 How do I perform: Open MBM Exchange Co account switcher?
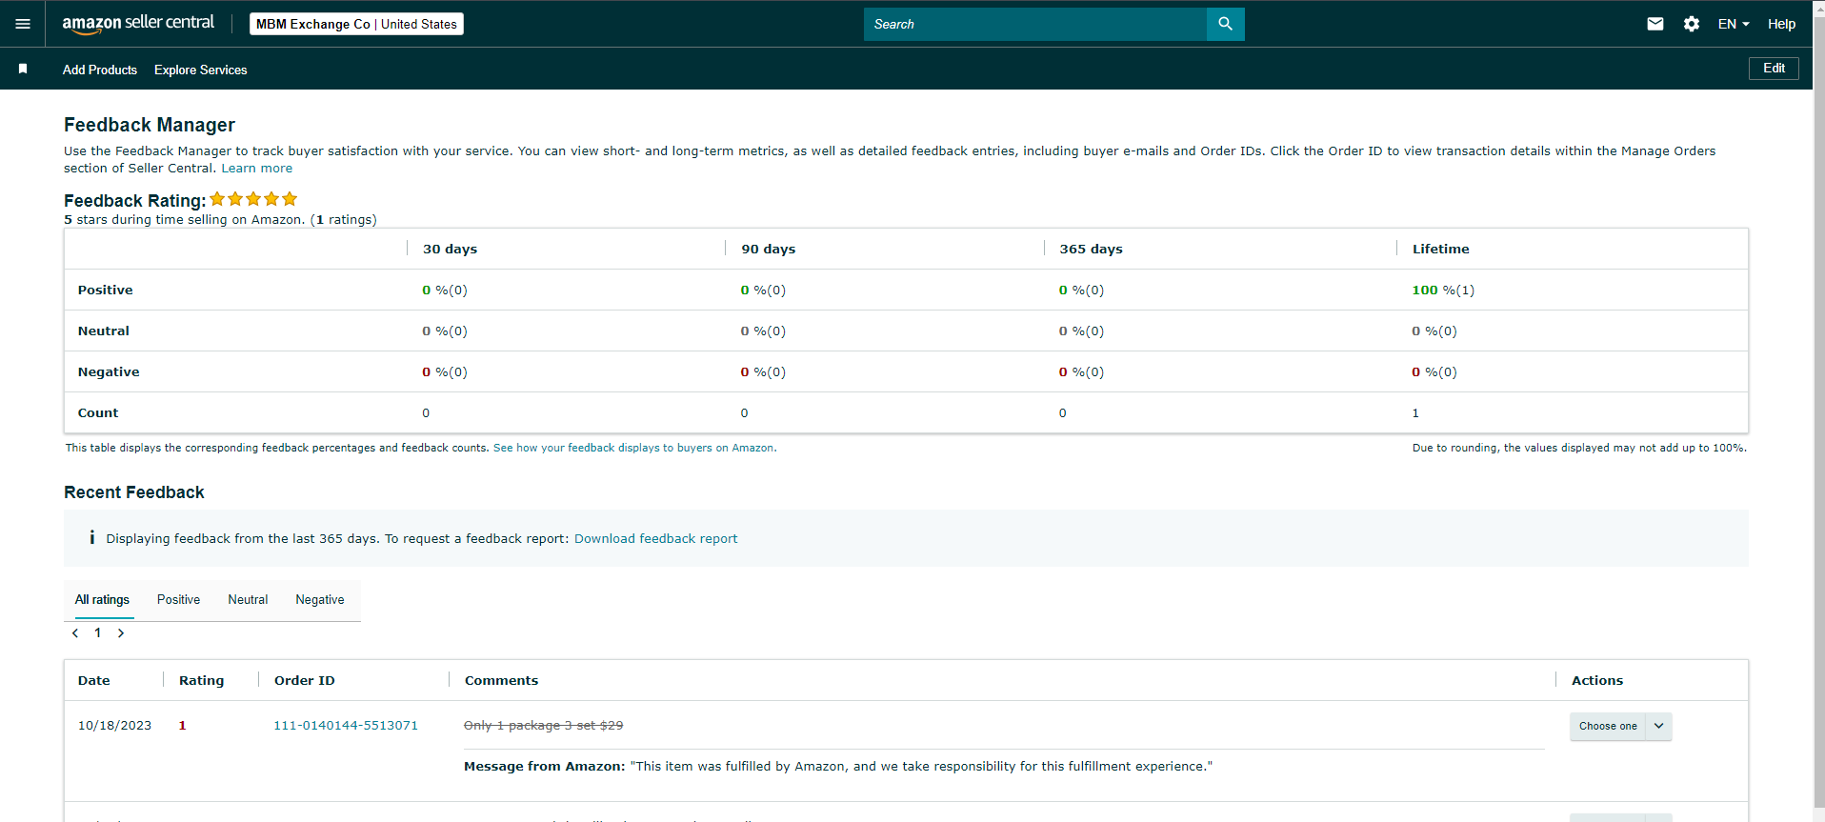tap(356, 24)
